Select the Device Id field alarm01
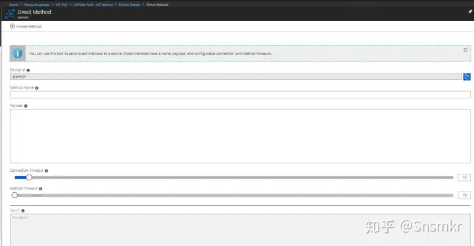This screenshot has width=474, height=246. click(236, 77)
